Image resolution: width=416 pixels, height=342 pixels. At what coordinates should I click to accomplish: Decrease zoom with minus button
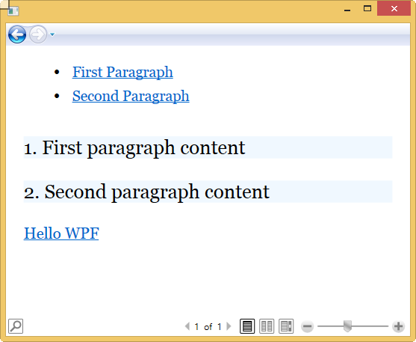308,326
